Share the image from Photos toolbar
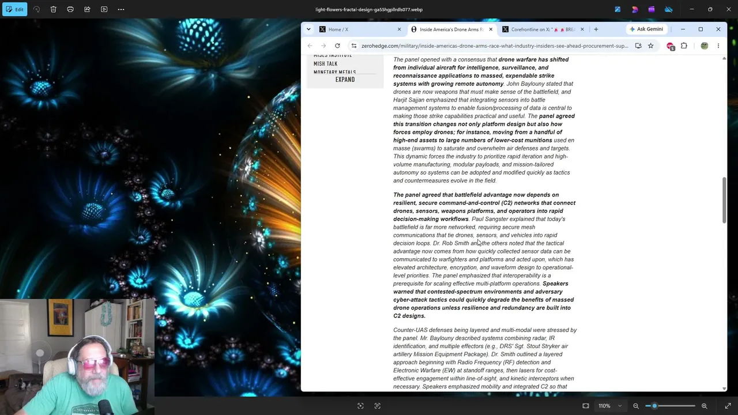This screenshot has width=738, height=415. 87,9
